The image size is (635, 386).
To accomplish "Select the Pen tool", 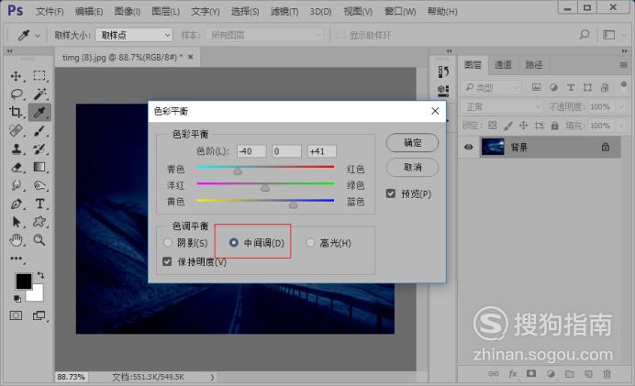I will [17, 204].
